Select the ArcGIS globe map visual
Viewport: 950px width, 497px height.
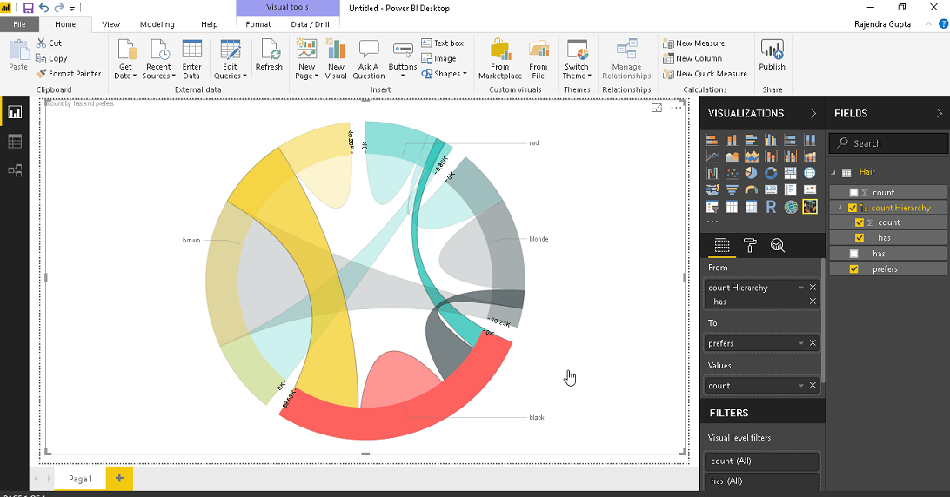pyautogui.click(x=790, y=207)
